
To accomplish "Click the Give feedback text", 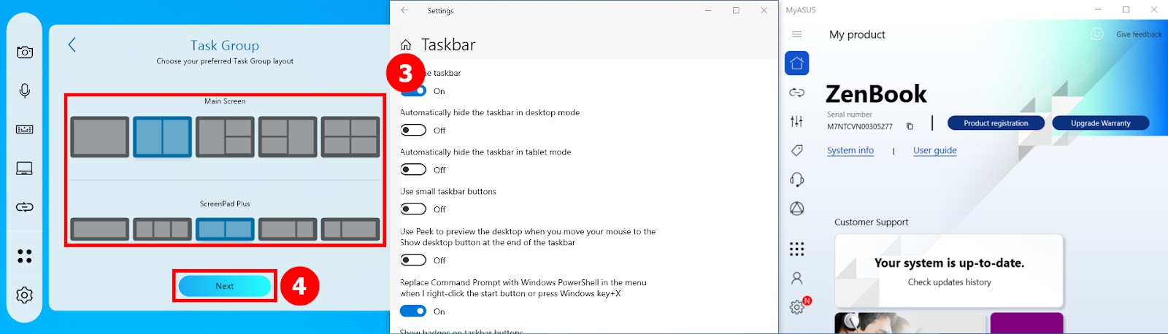I will coord(1139,34).
